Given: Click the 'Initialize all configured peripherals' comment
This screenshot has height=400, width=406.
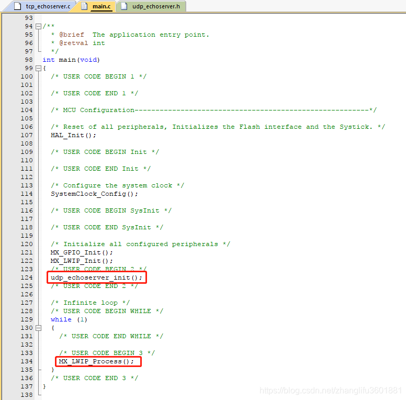Looking at the screenshot, I should click(x=140, y=244).
